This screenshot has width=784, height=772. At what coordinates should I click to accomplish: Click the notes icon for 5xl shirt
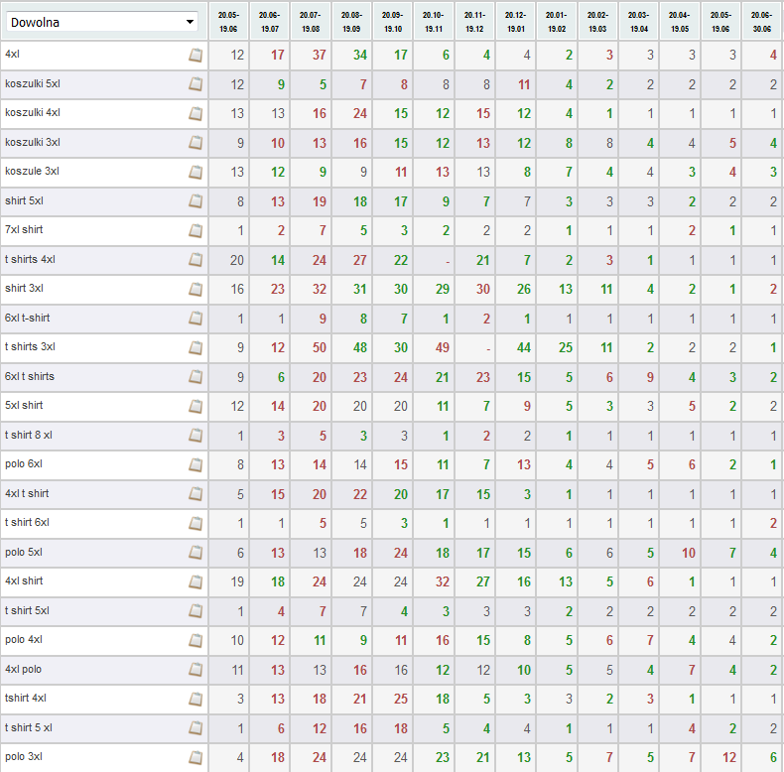tap(196, 406)
